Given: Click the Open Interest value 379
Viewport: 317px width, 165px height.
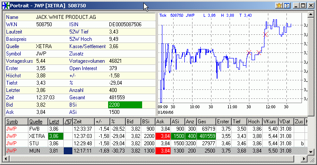Looking at the screenshot, I should click(113, 68).
